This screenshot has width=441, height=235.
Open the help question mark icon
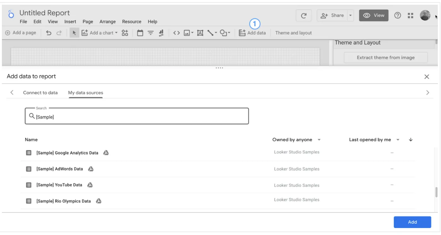[x=398, y=15]
